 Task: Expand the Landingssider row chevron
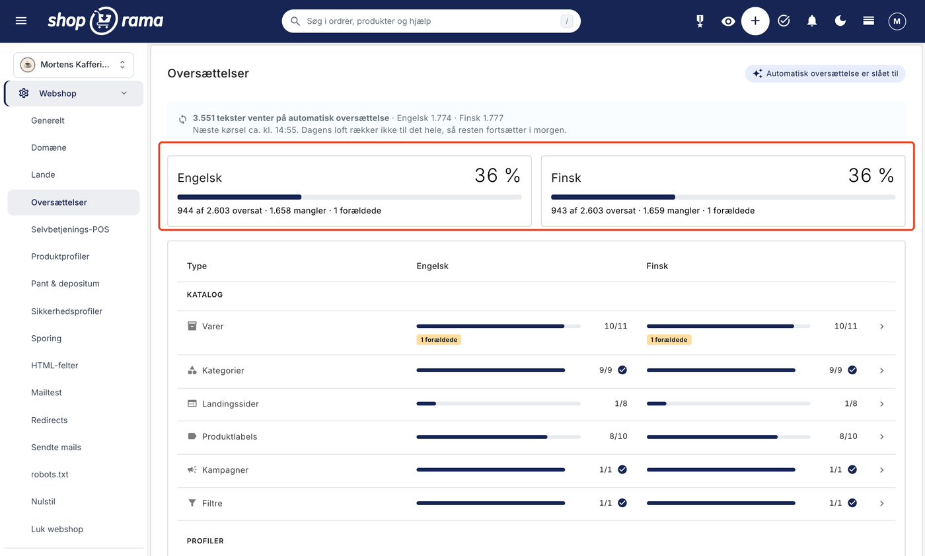pyautogui.click(x=882, y=404)
